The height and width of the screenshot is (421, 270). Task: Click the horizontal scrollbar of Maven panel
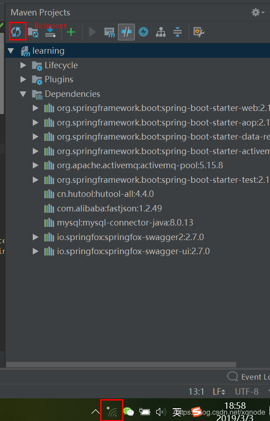click(x=121, y=364)
